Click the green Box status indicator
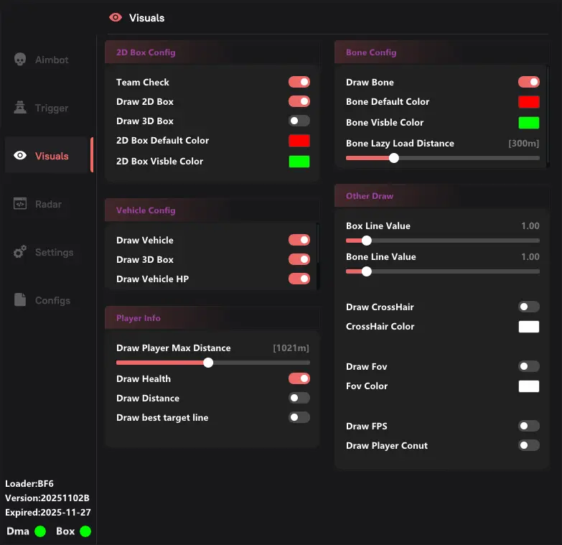The image size is (562, 545). tap(85, 531)
